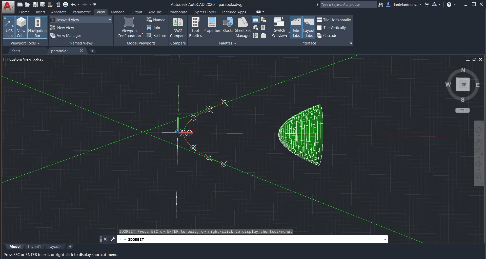
Task: Click the Undo arrow icon
Action: [73, 4]
